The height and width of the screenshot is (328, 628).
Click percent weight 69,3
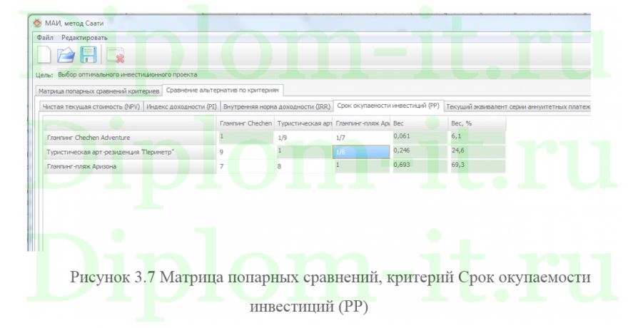[x=477, y=165]
